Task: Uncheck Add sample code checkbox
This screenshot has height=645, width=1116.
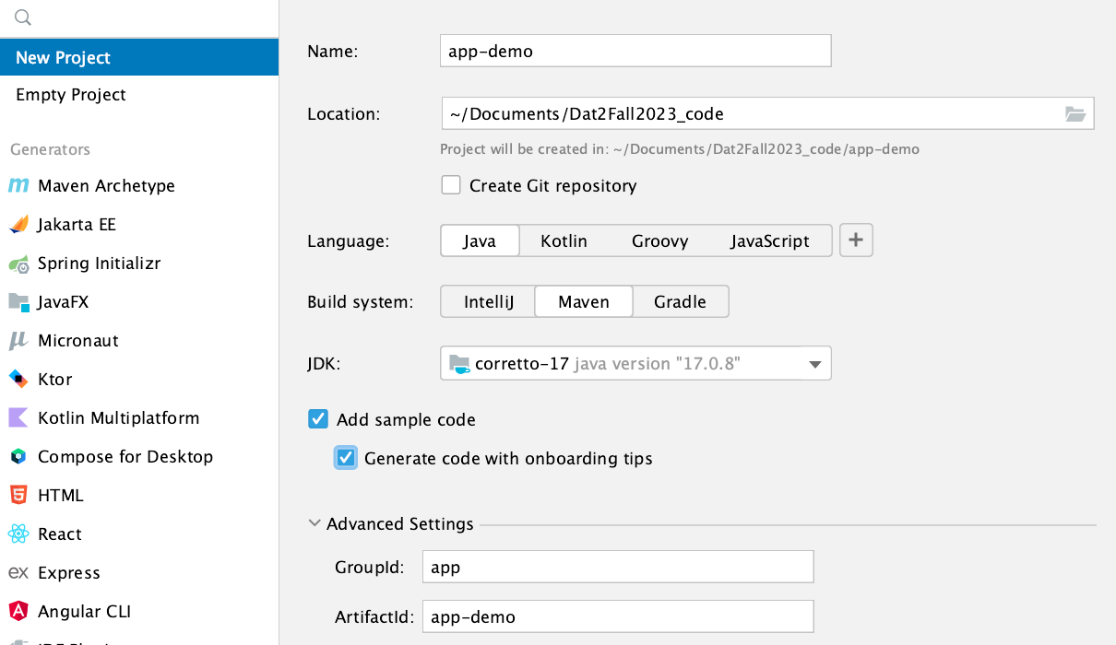Action: pyautogui.click(x=318, y=420)
